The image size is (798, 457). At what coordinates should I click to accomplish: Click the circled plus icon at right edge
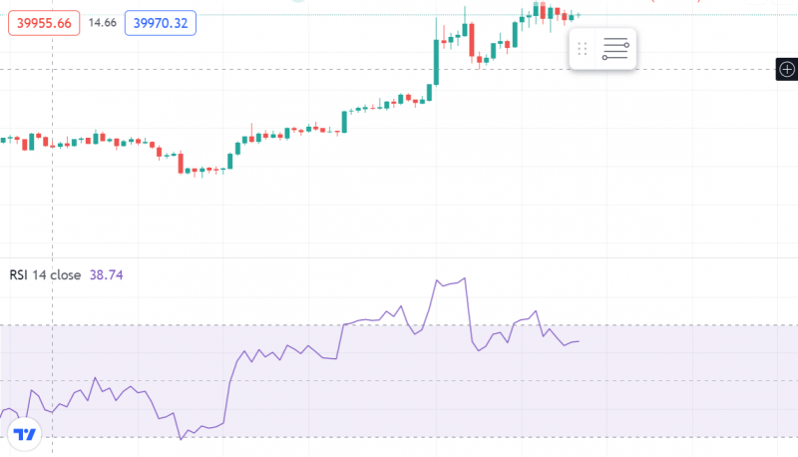pos(787,69)
